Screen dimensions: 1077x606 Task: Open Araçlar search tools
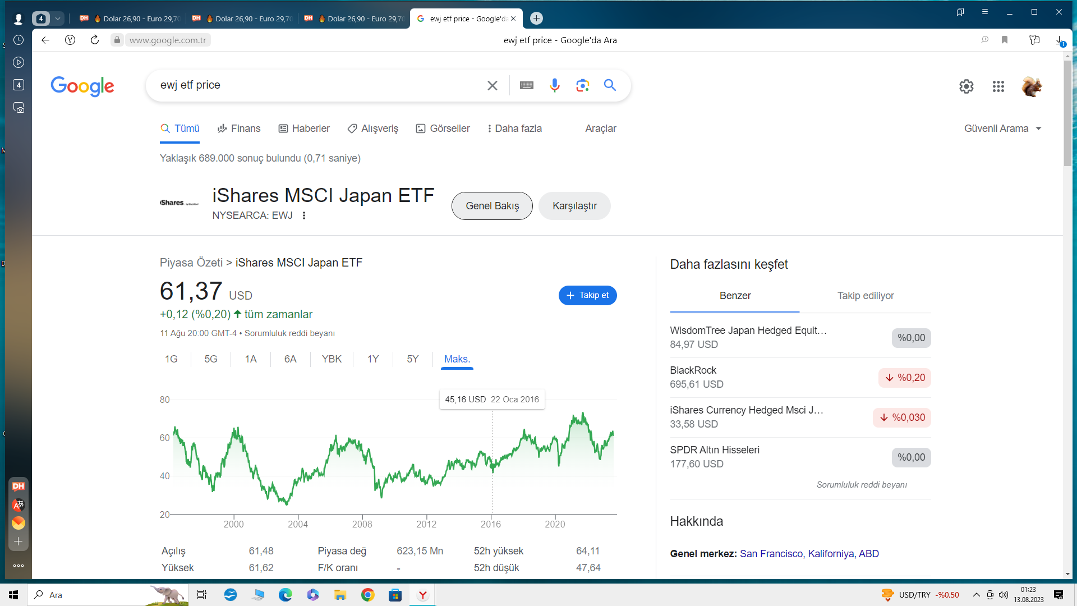click(601, 128)
